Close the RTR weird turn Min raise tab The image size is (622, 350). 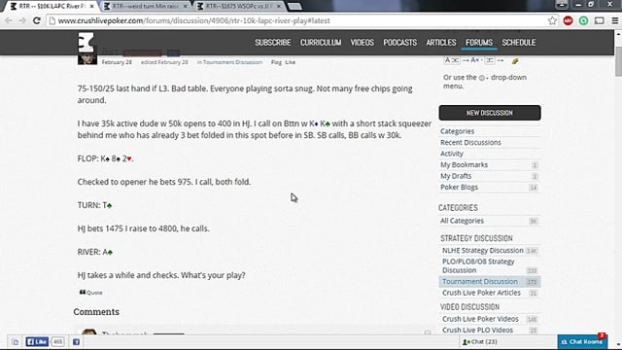click(186, 6)
